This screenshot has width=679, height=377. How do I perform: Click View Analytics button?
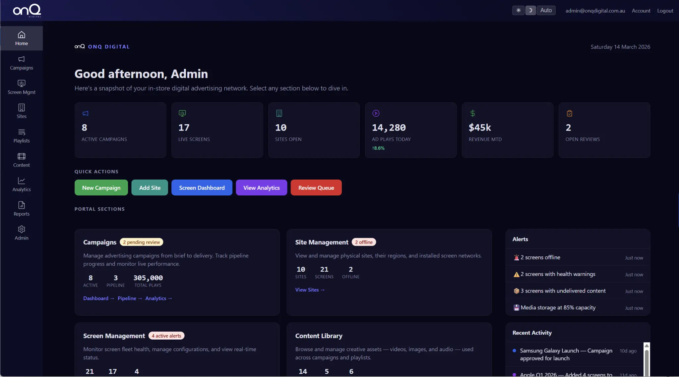point(261,188)
